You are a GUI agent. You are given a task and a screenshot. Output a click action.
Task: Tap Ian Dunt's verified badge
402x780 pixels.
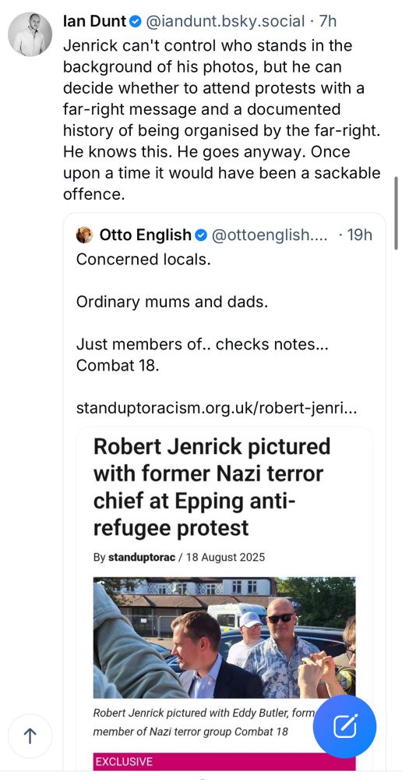136,21
